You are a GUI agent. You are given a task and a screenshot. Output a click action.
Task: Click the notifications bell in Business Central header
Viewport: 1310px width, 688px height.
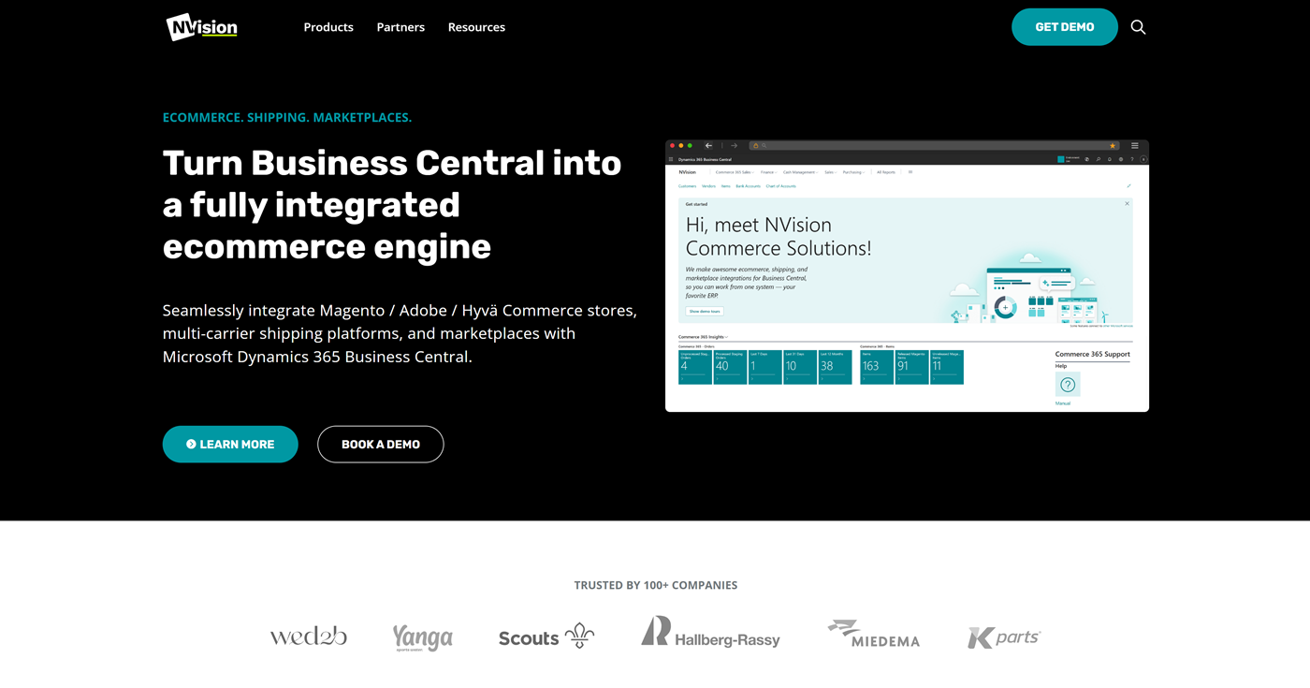(x=1109, y=160)
